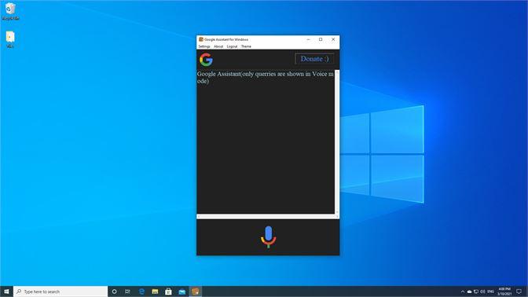Image resolution: width=528 pixels, height=297 pixels.
Task: Open File Explorer from the taskbar
Action: coord(155,291)
